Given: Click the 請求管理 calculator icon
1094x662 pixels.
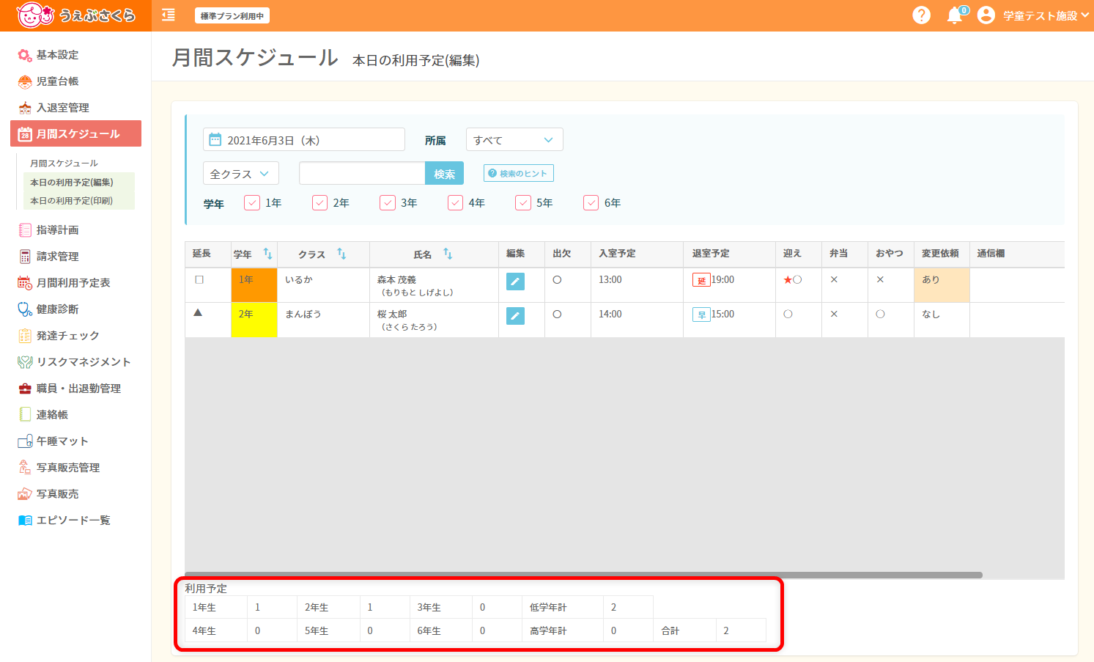Looking at the screenshot, I should pos(25,257).
